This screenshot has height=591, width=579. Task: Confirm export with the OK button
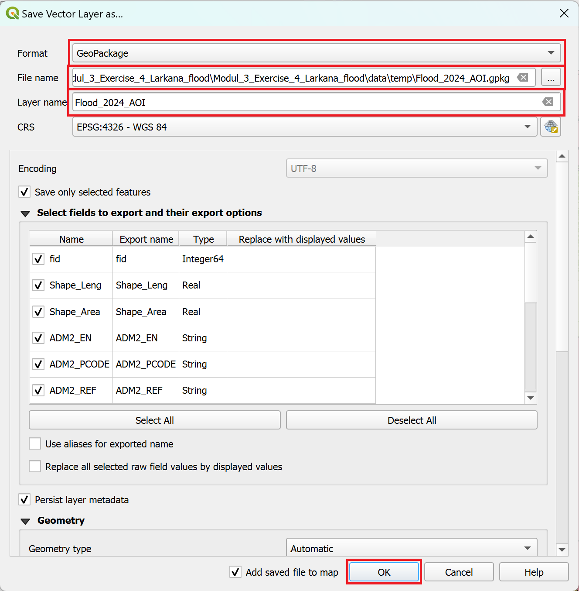(x=384, y=572)
